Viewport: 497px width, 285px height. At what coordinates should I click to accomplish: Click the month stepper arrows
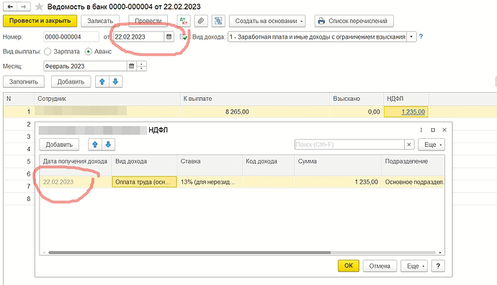(141, 66)
